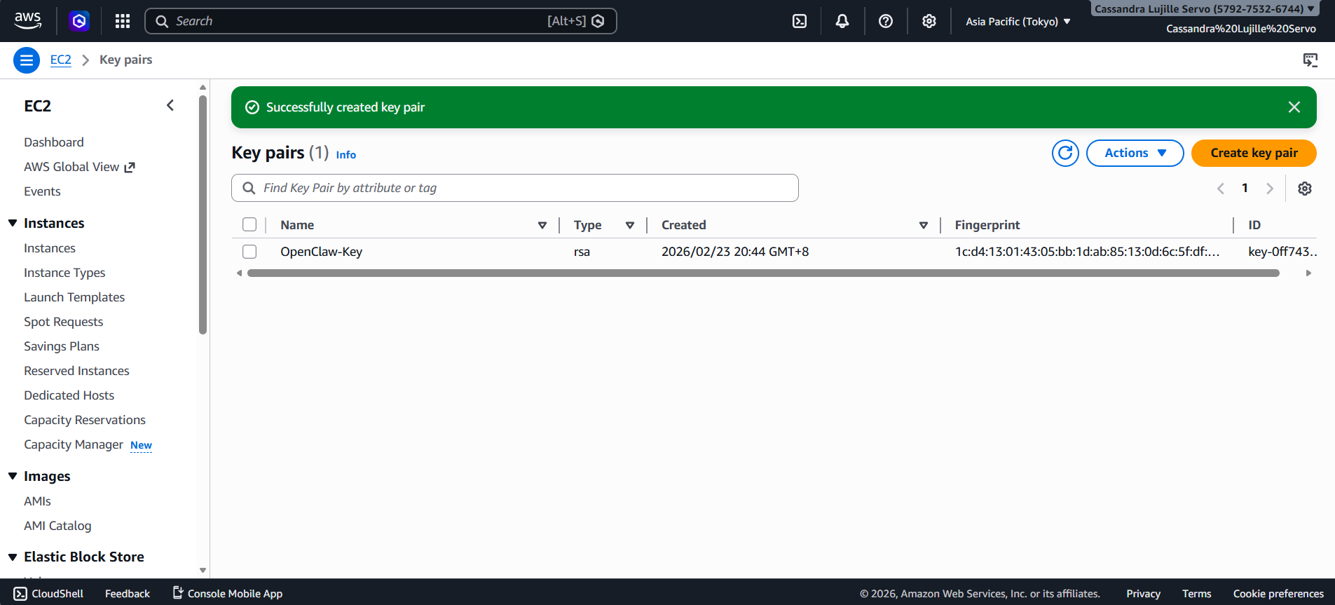Select all key pairs header checkbox

pos(249,224)
